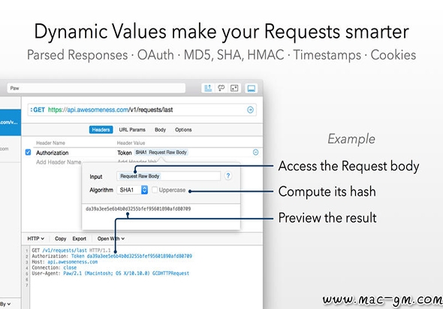This screenshot has height=309, width=443.
Task: Click the add-view toolbar icon
Action: click(234, 88)
